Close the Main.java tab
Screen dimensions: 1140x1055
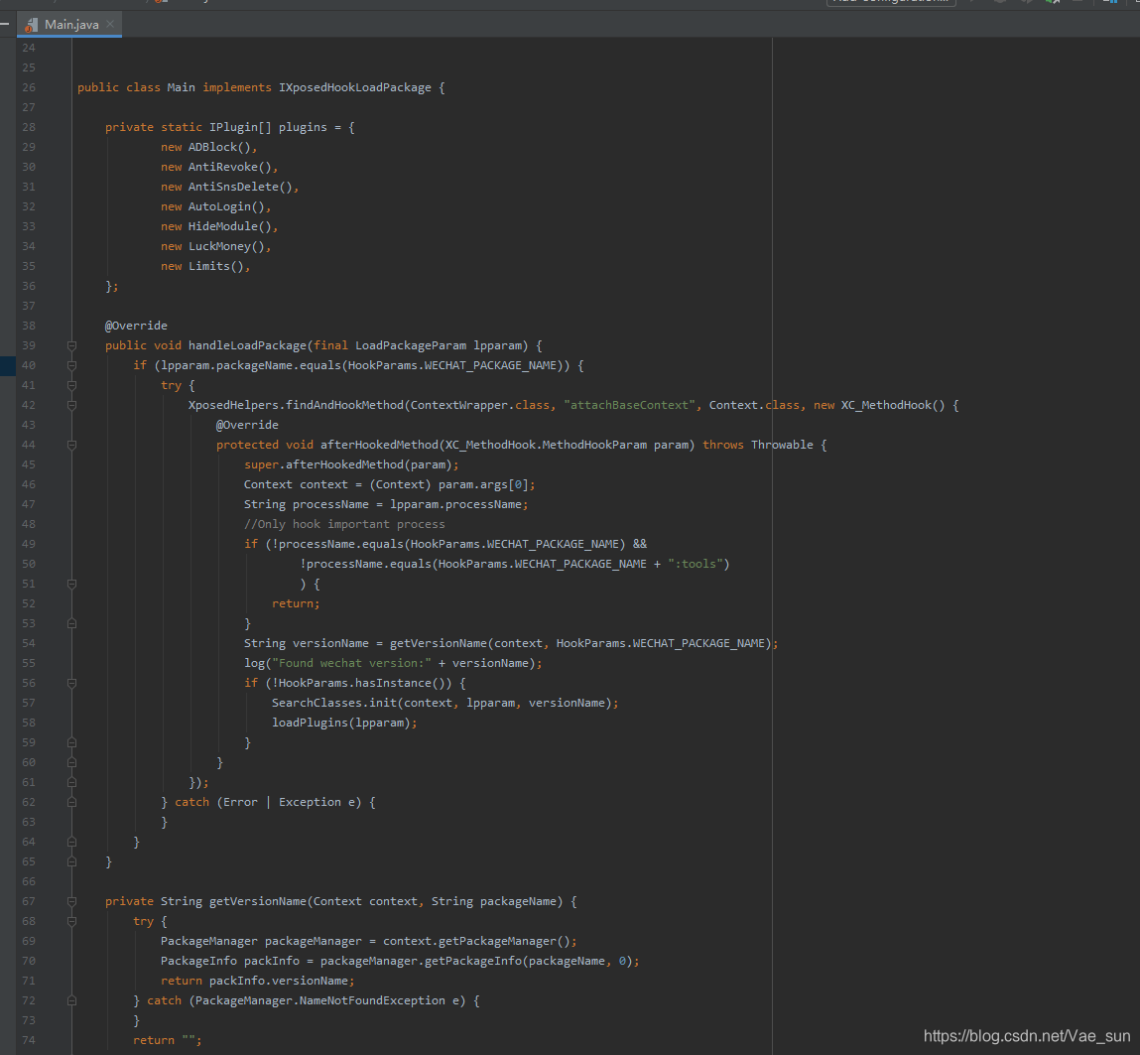110,24
